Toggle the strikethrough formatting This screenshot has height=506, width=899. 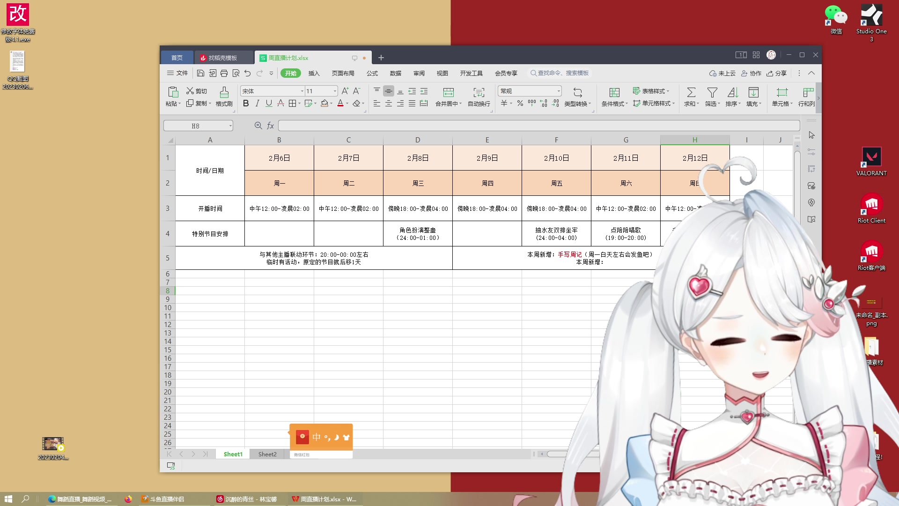click(x=280, y=104)
